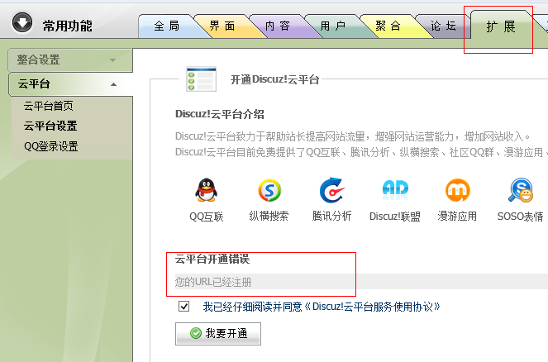Viewport: 548px width, 362px height.
Task: Expand the 整合设置 section arrow
Action: coord(112,60)
